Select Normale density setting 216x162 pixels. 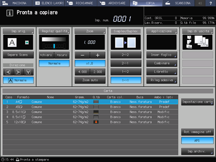54,63
